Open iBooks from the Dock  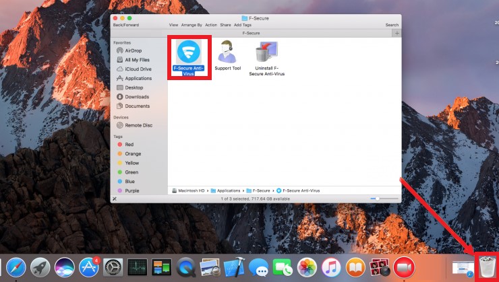(x=355, y=267)
